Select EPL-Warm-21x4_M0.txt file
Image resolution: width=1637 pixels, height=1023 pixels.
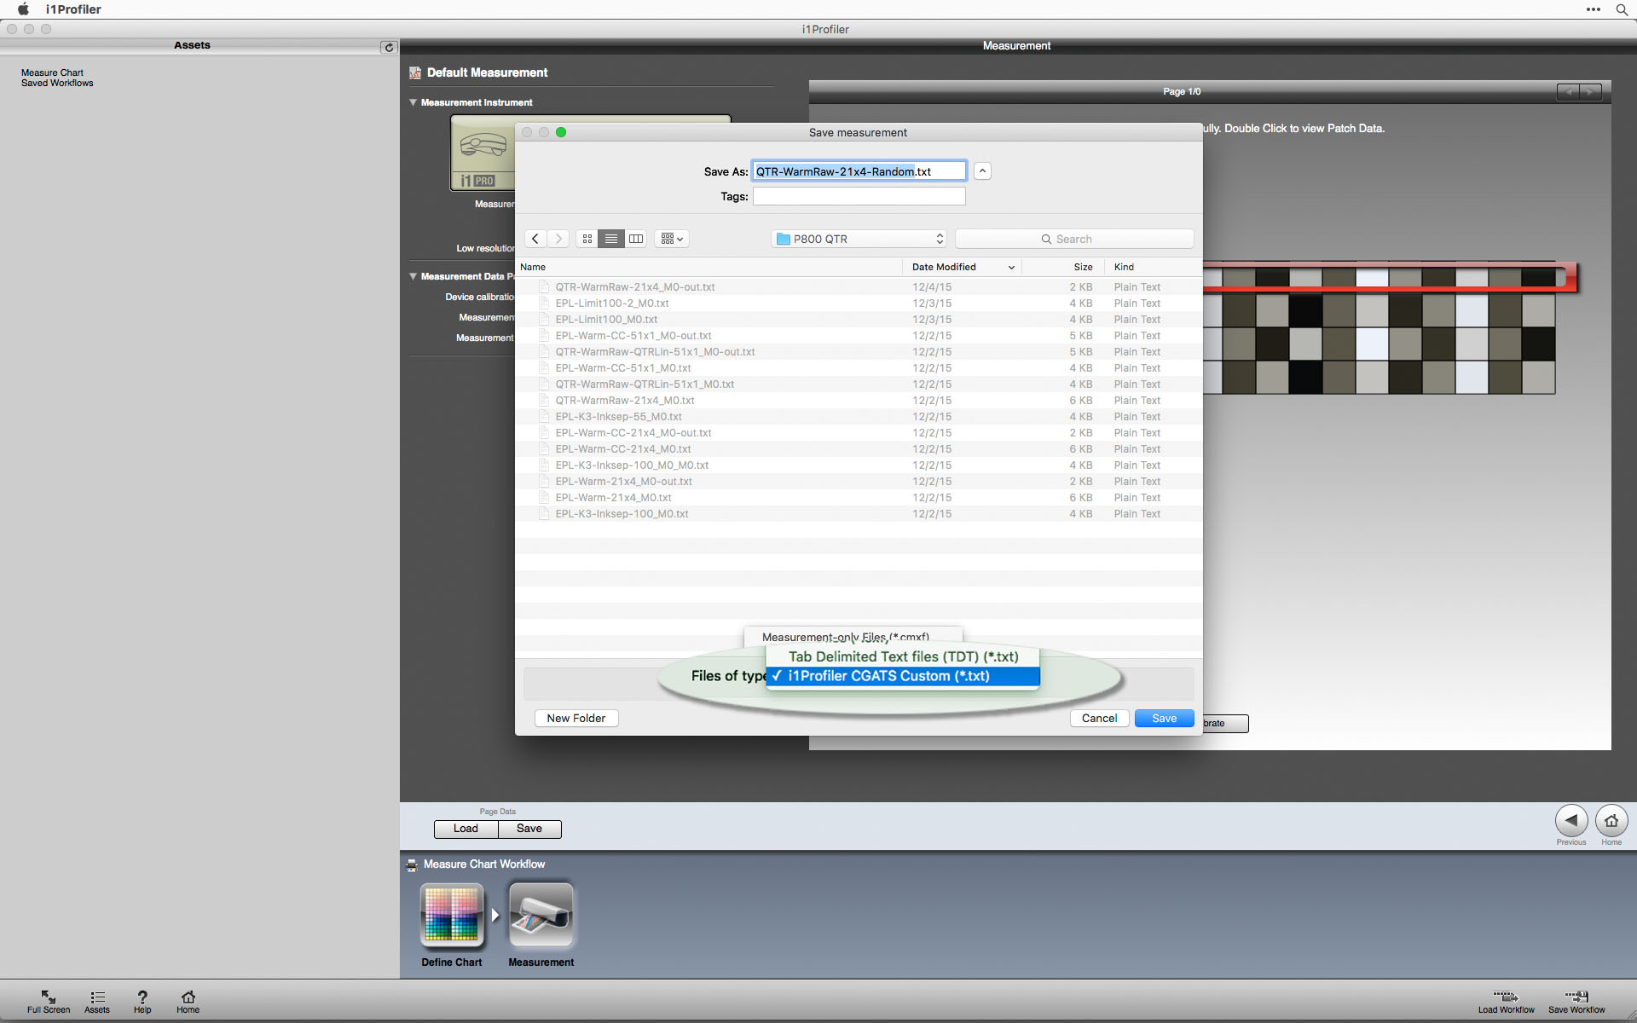point(859,498)
